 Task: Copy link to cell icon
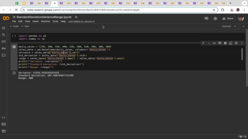tap(214, 43)
